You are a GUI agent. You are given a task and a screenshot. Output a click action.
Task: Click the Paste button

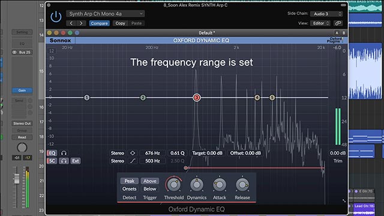tap(136, 23)
